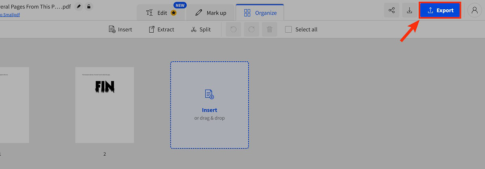
Task: Select the partially visible page 1 thumbnail
Action: point(15,105)
